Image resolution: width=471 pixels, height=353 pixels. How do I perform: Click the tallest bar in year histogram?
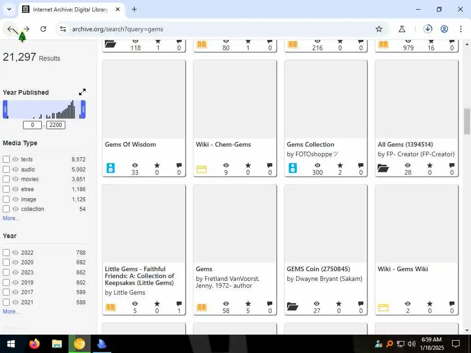point(72,109)
